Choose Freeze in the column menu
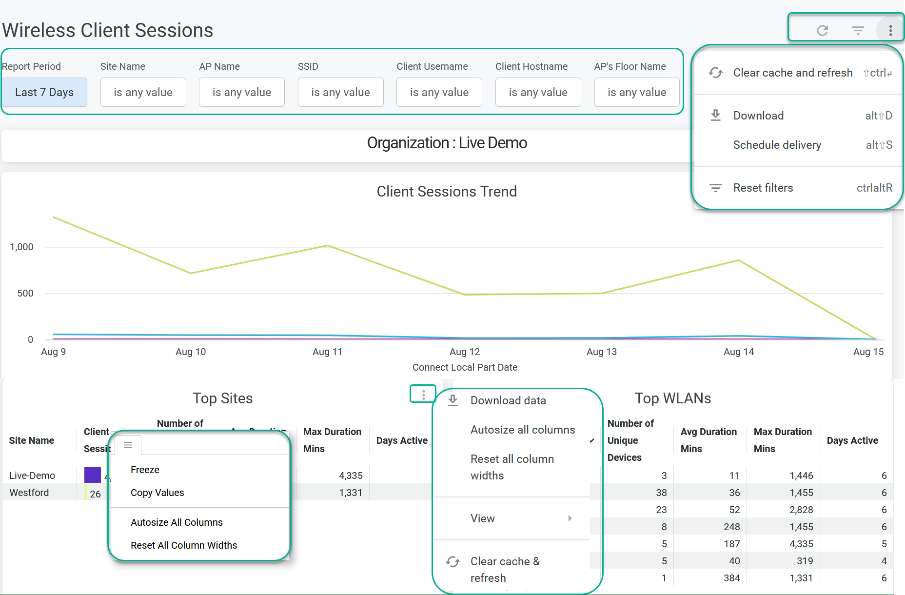The height and width of the screenshot is (595, 905). tap(145, 470)
